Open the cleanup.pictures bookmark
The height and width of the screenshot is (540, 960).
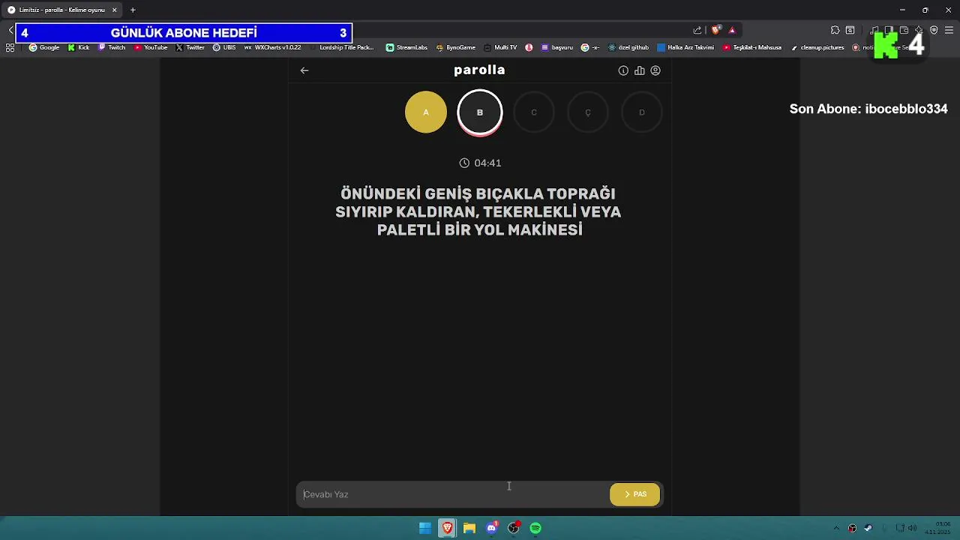click(817, 47)
